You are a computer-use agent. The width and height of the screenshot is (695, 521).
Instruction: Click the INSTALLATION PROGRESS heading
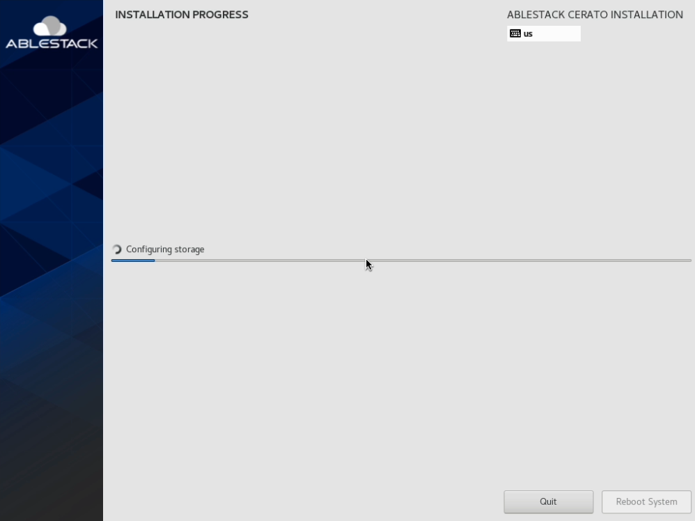click(182, 15)
